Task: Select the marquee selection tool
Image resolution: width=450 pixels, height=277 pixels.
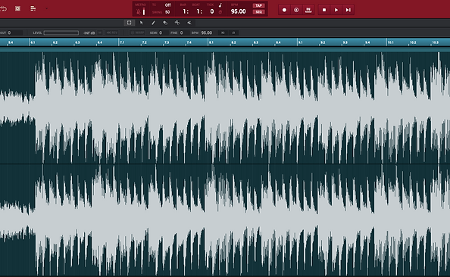Action: tap(129, 23)
